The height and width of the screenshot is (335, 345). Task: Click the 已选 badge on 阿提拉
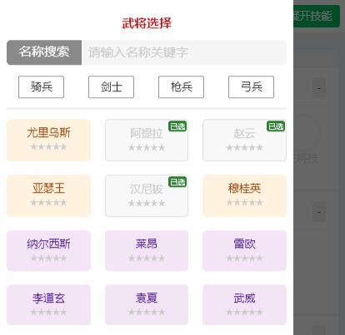[177, 126]
